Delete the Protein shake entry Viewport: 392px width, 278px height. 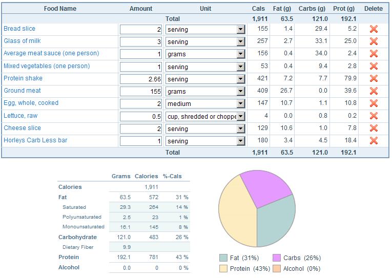pos(374,79)
